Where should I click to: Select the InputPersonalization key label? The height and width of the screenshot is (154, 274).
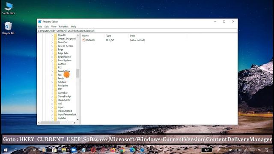(x=67, y=115)
